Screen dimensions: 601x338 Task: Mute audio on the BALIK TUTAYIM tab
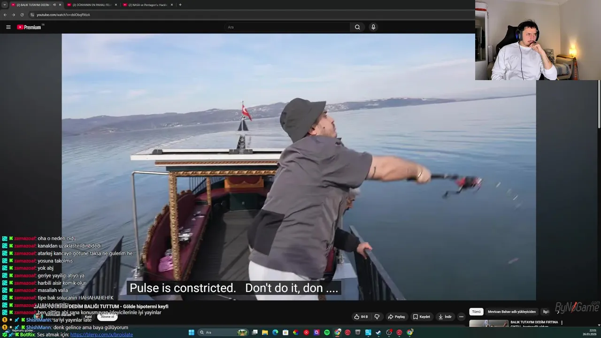[x=54, y=5]
